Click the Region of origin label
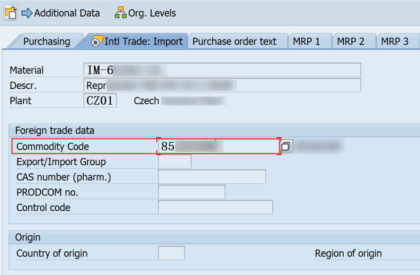Image resolution: width=420 pixels, height=275 pixels. 348,253
